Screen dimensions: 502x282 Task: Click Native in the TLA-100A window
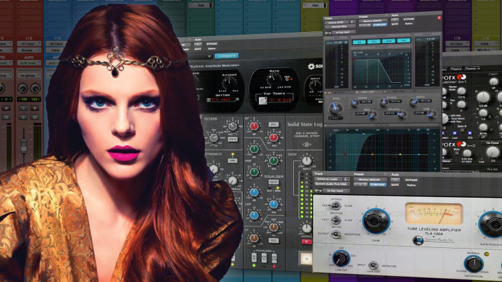[411, 185]
